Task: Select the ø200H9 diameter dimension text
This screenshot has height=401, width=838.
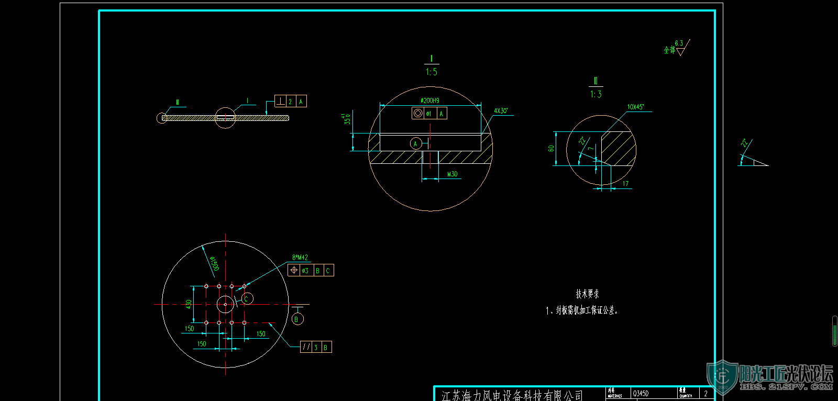Action: (x=430, y=101)
